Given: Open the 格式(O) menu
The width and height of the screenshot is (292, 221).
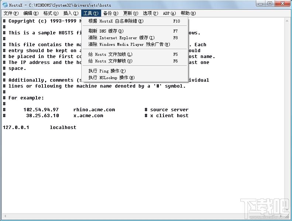Looking at the screenshot, I should [51, 13].
